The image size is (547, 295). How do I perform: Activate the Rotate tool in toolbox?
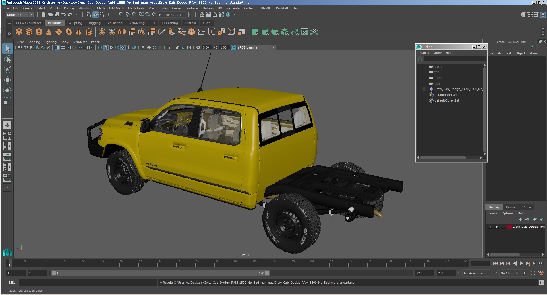(x=7, y=90)
